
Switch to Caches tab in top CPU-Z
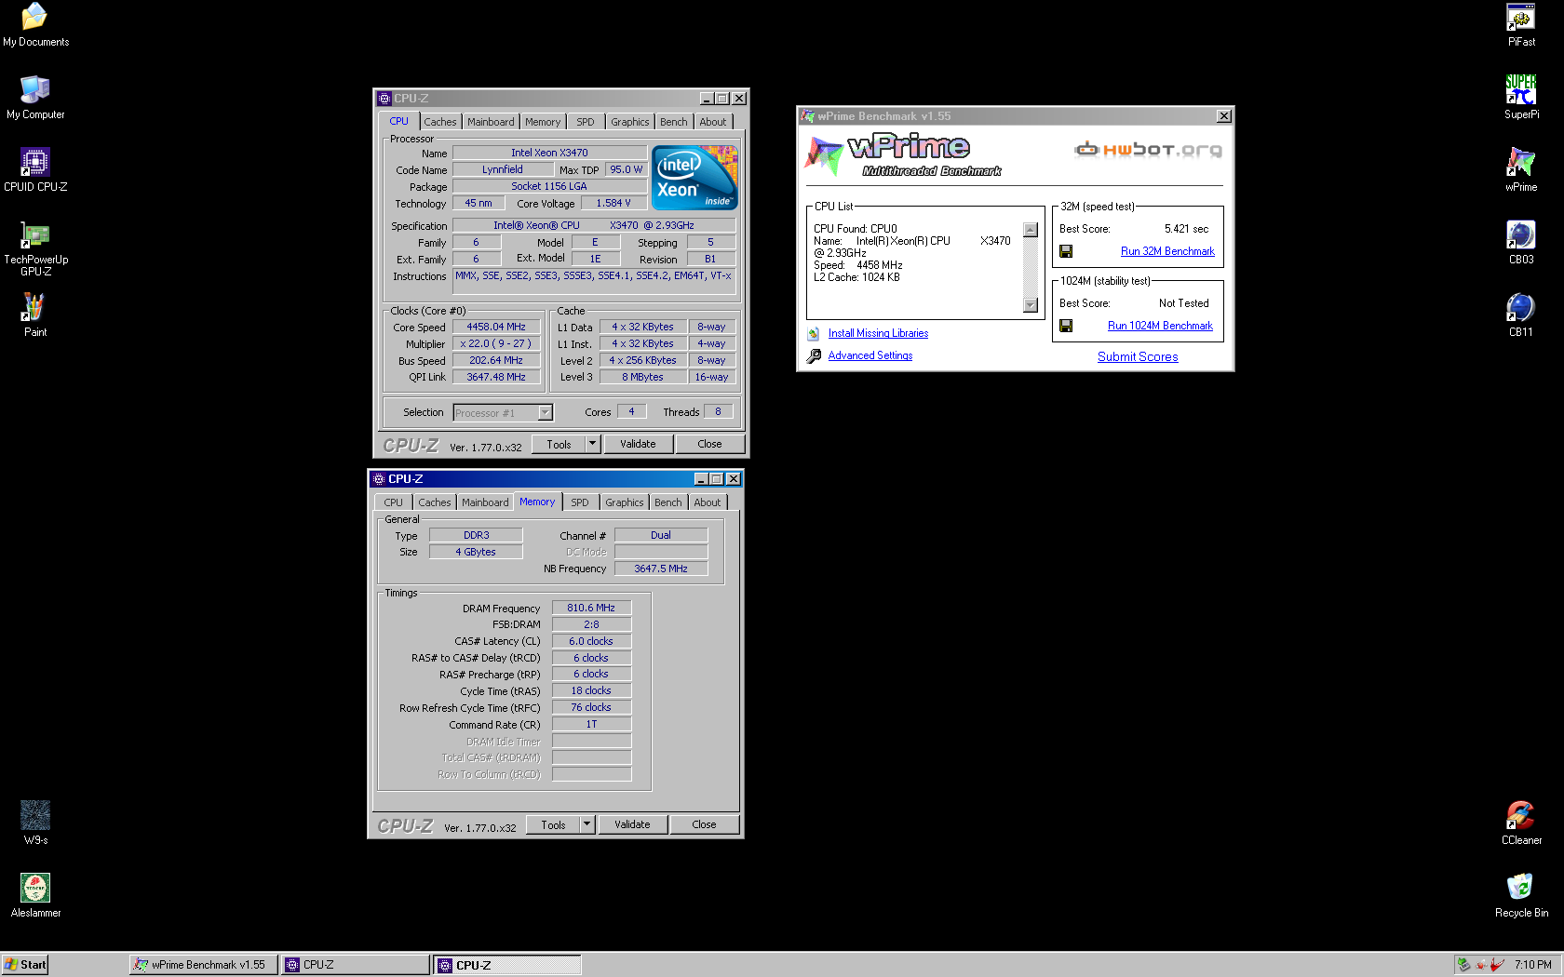pyautogui.click(x=440, y=122)
